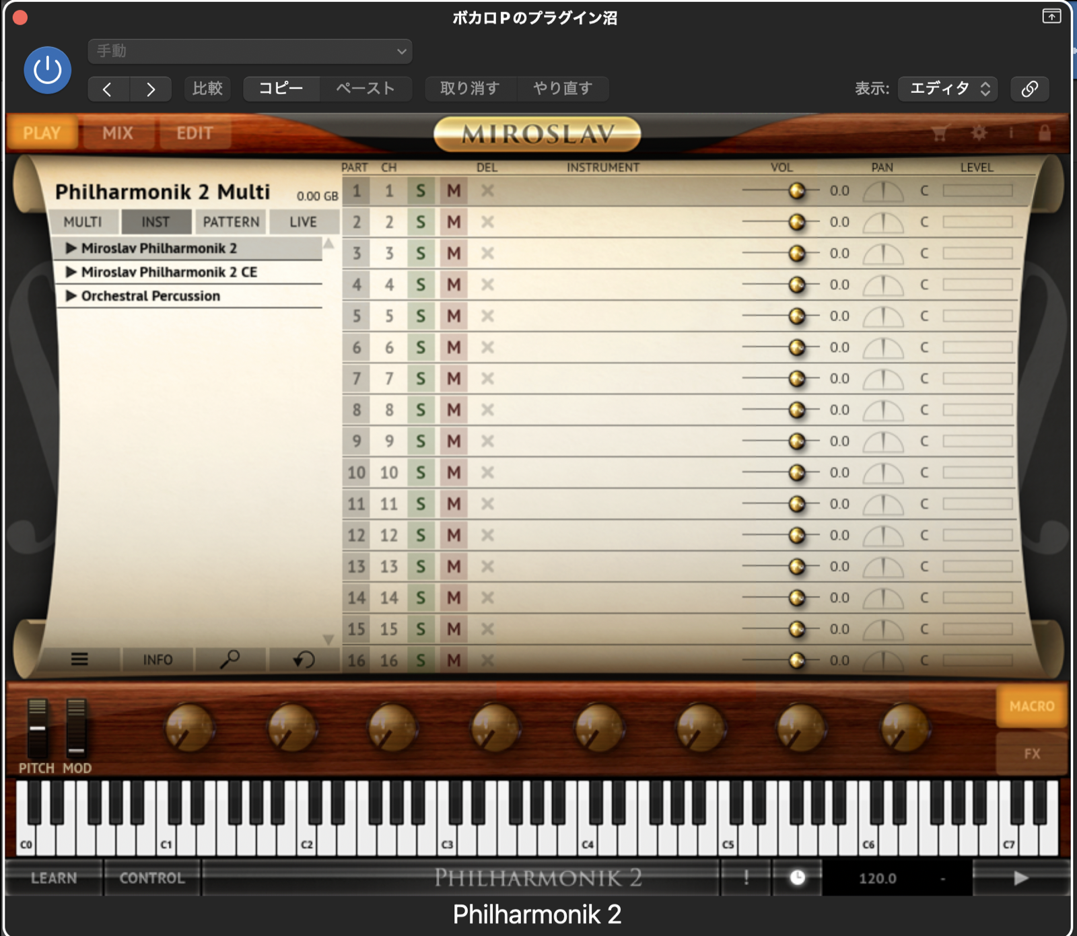Mute part 12
This screenshot has width=1077, height=936.
[x=454, y=535]
